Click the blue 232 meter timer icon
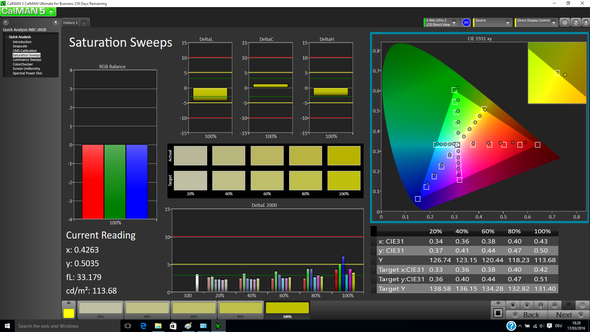 (x=466, y=22)
